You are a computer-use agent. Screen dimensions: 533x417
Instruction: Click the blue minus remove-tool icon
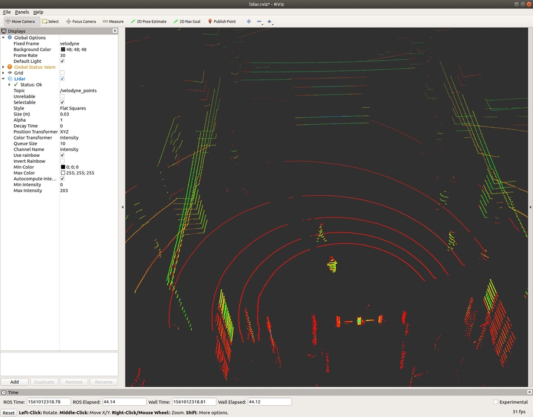pyautogui.click(x=259, y=21)
